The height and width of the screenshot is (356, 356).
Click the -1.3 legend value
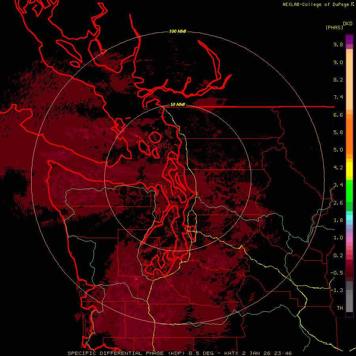(x=337, y=290)
